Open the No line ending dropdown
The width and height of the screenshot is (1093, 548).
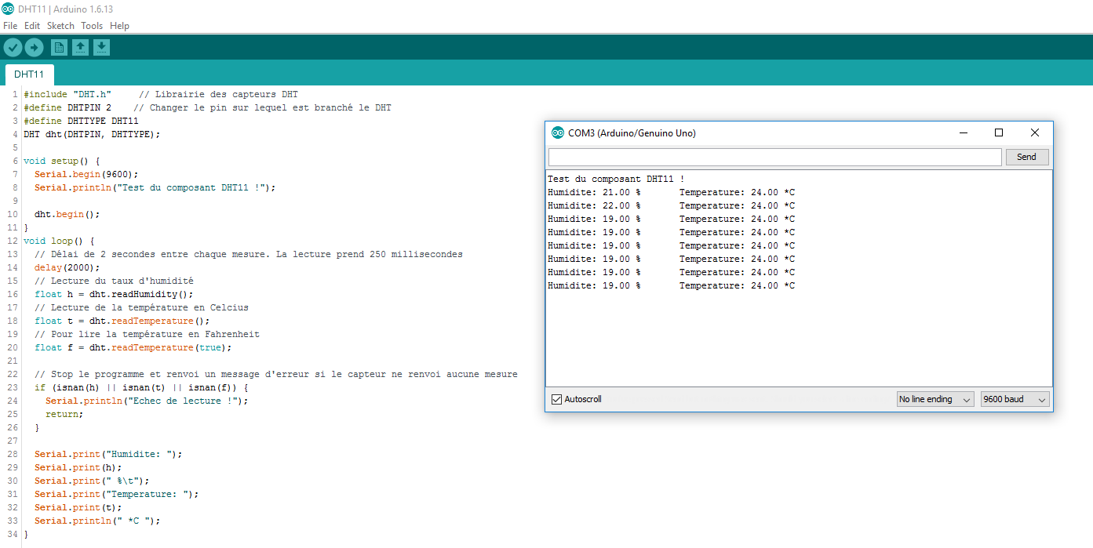point(935,399)
